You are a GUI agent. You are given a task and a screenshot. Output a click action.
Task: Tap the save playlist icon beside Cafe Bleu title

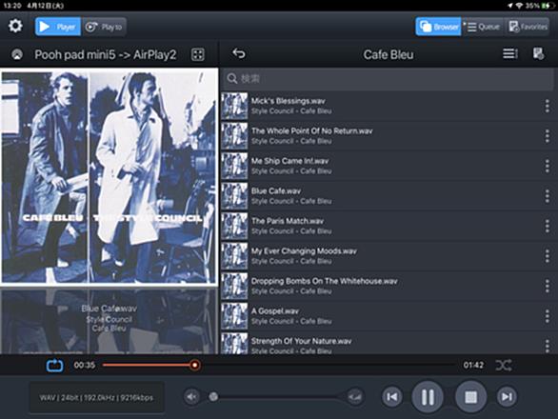click(538, 53)
